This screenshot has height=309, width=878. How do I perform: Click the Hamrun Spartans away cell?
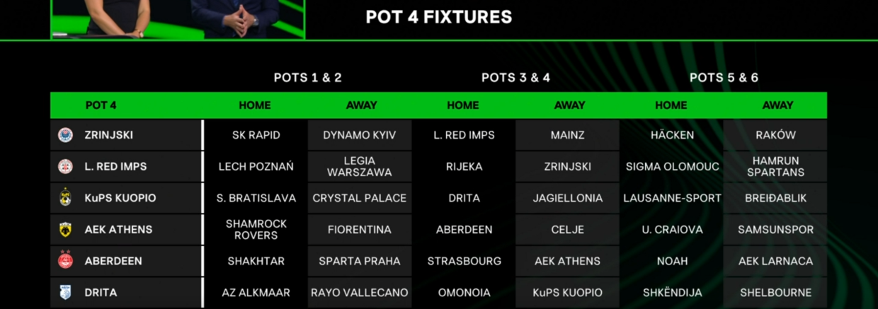pyautogui.click(x=776, y=167)
